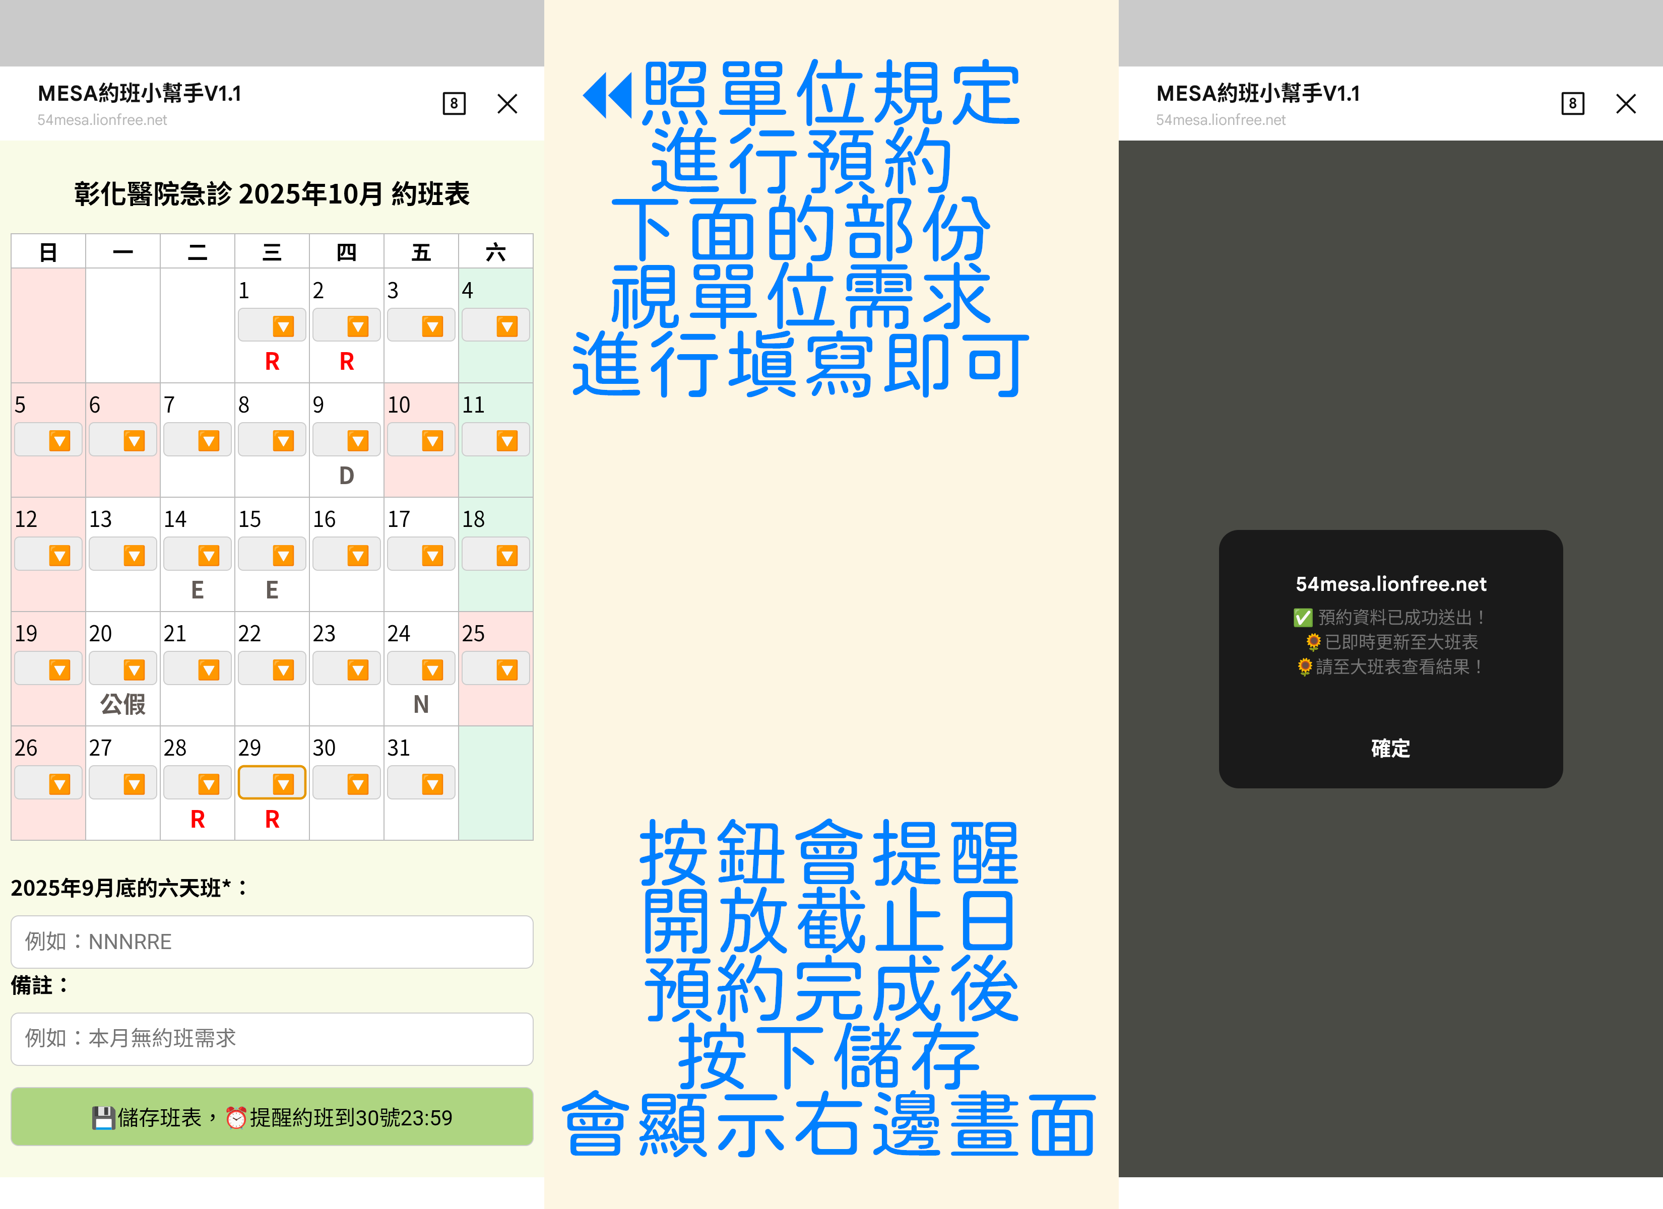This screenshot has width=1663, height=1209.
Task: Open shift dropdown for October 24
Action: pos(421,669)
